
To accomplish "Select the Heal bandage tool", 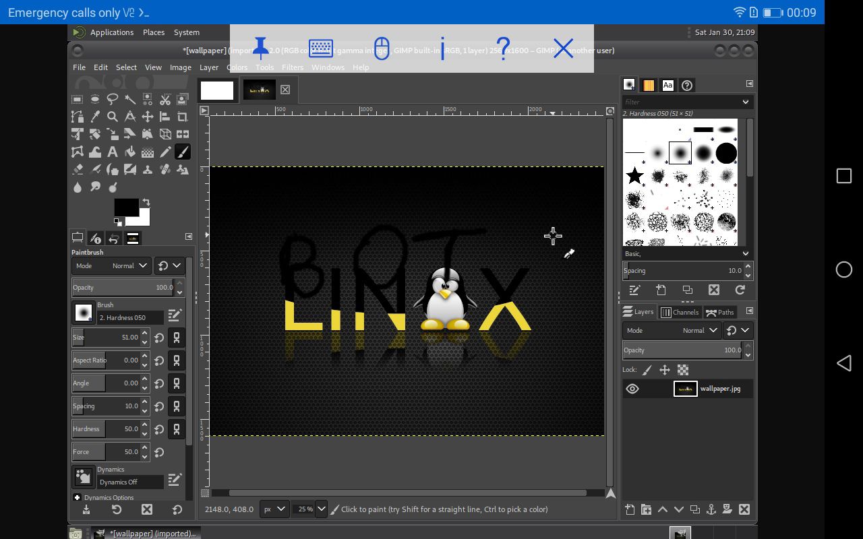I will (x=165, y=169).
